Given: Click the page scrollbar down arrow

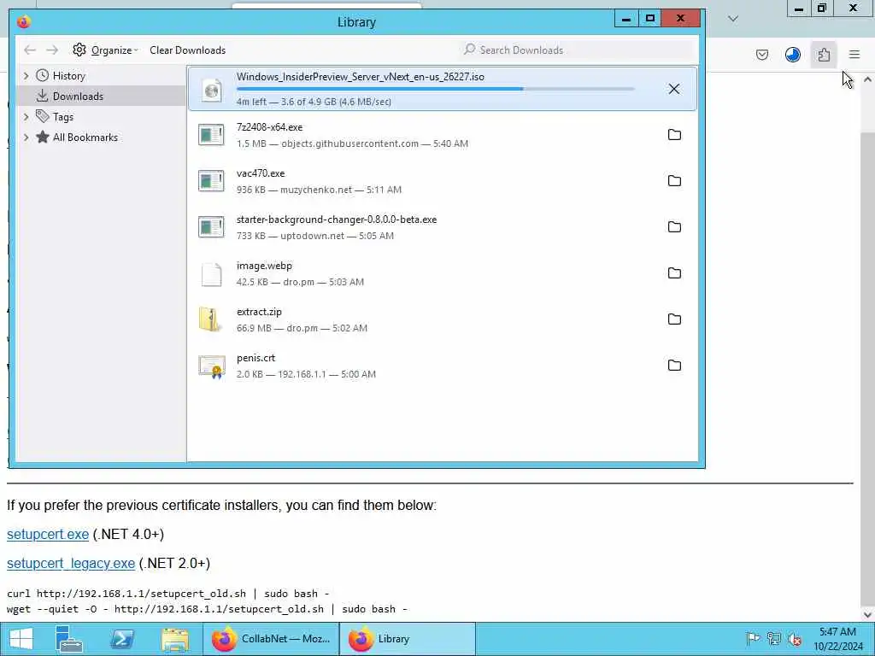Looking at the screenshot, I should (x=867, y=614).
